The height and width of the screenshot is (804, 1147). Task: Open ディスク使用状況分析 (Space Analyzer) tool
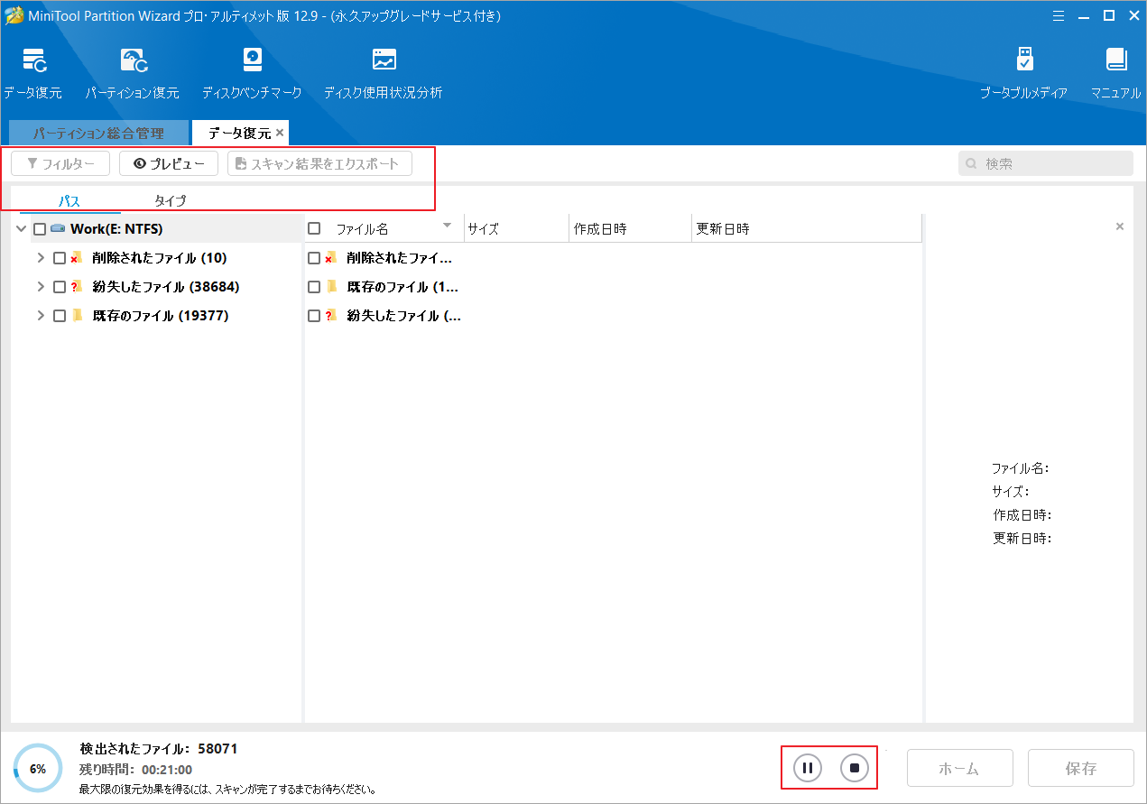coord(384,60)
